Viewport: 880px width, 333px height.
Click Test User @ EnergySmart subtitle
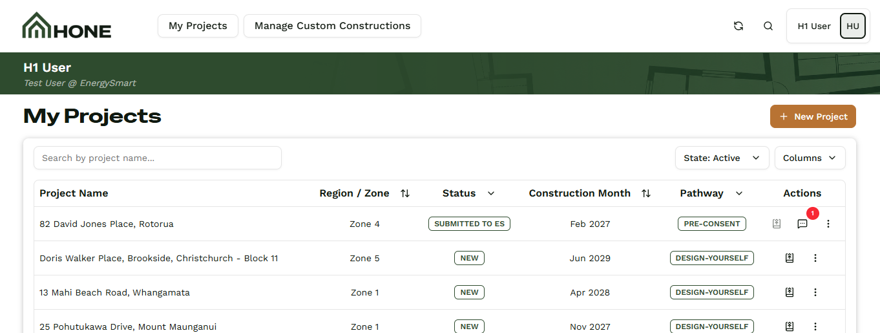point(79,83)
